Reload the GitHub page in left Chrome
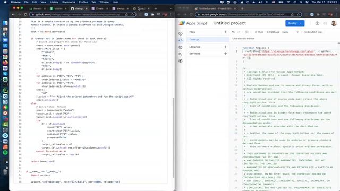The image size is (340, 191). point(25,14)
